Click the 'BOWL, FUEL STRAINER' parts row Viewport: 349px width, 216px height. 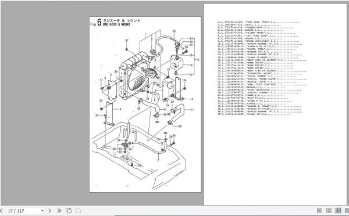click(262, 84)
